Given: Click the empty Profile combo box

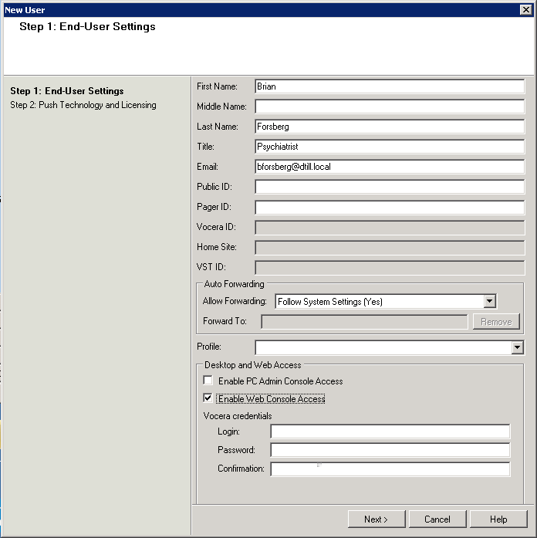Looking at the screenshot, I should [390, 347].
